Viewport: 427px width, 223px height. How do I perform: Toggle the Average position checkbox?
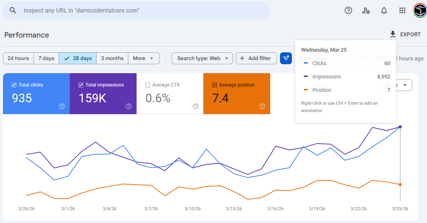(x=214, y=85)
